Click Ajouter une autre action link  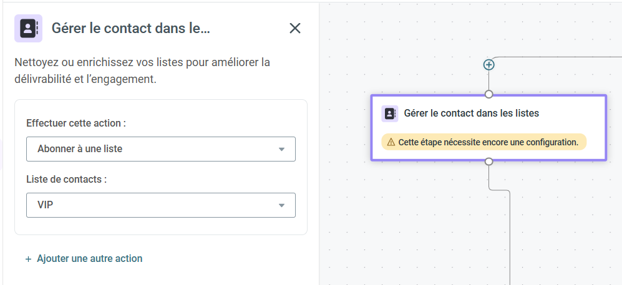tap(90, 259)
